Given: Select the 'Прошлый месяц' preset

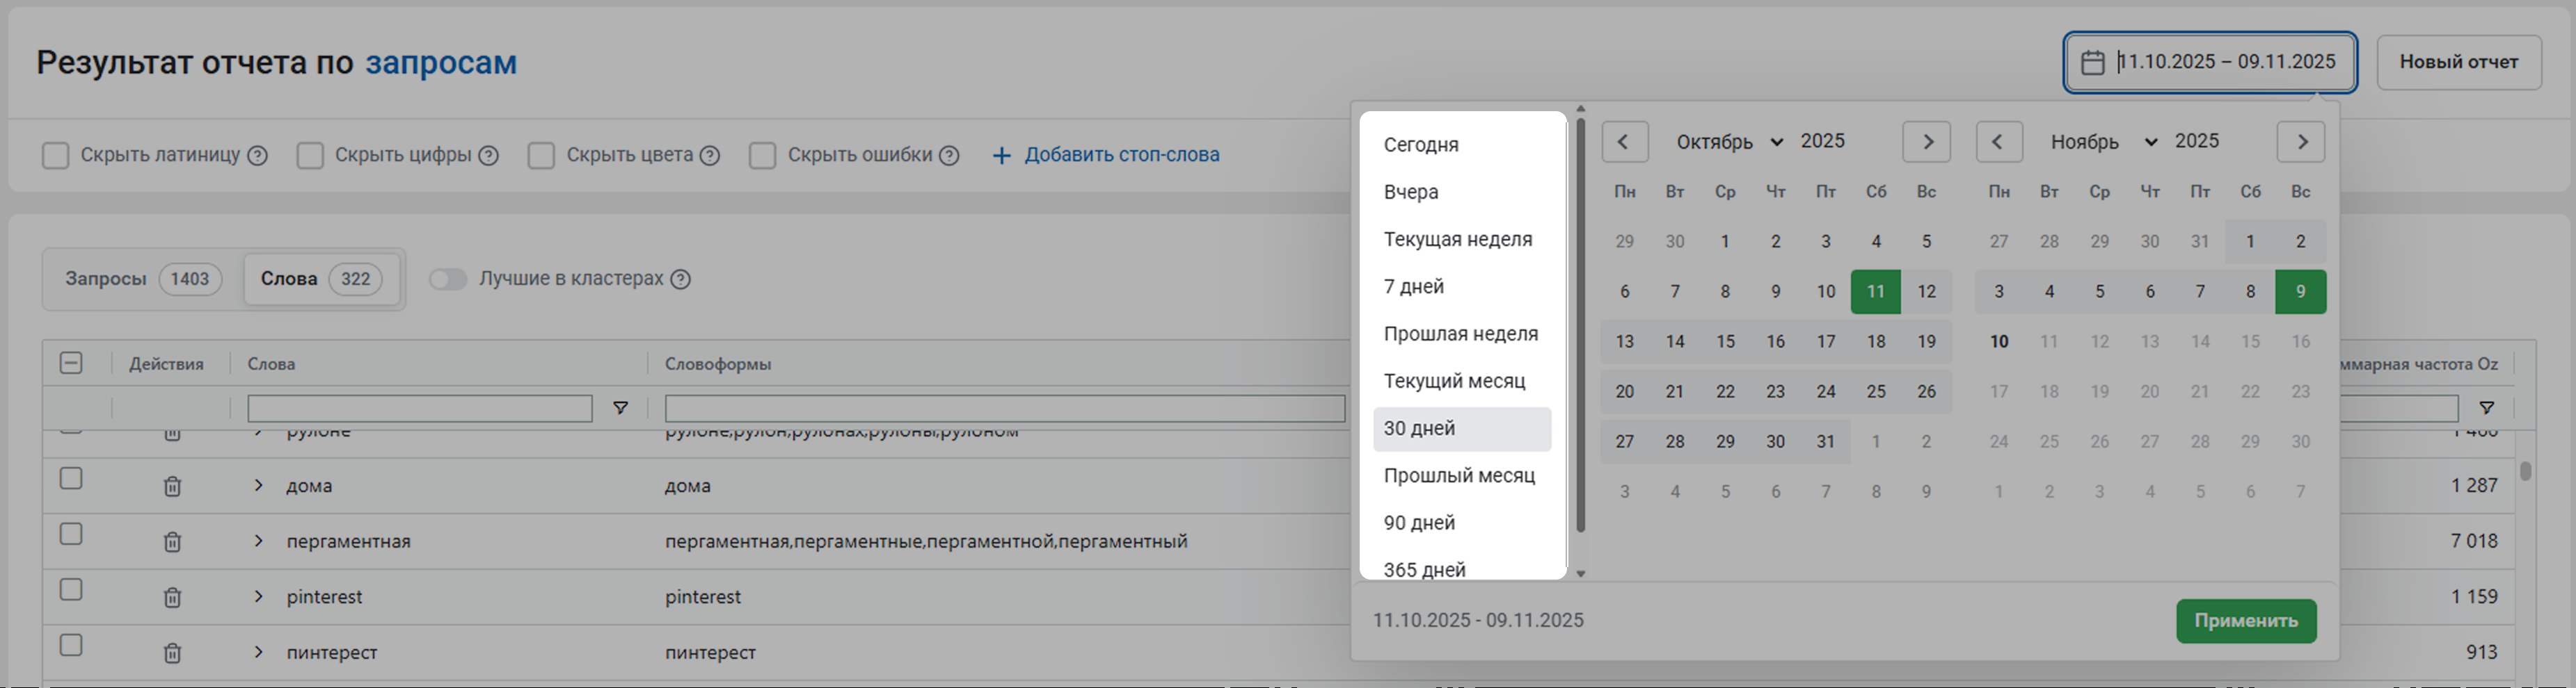Looking at the screenshot, I should pyautogui.click(x=1458, y=475).
